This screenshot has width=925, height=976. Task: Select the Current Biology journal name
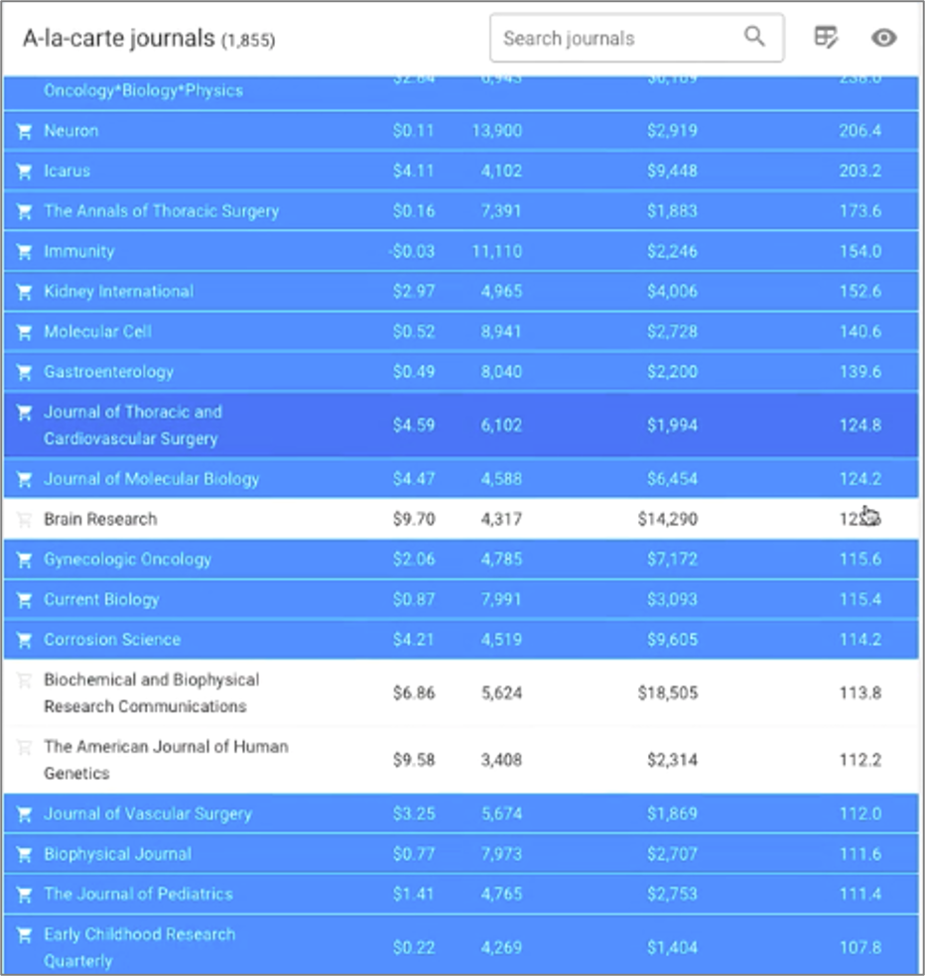[x=101, y=599]
